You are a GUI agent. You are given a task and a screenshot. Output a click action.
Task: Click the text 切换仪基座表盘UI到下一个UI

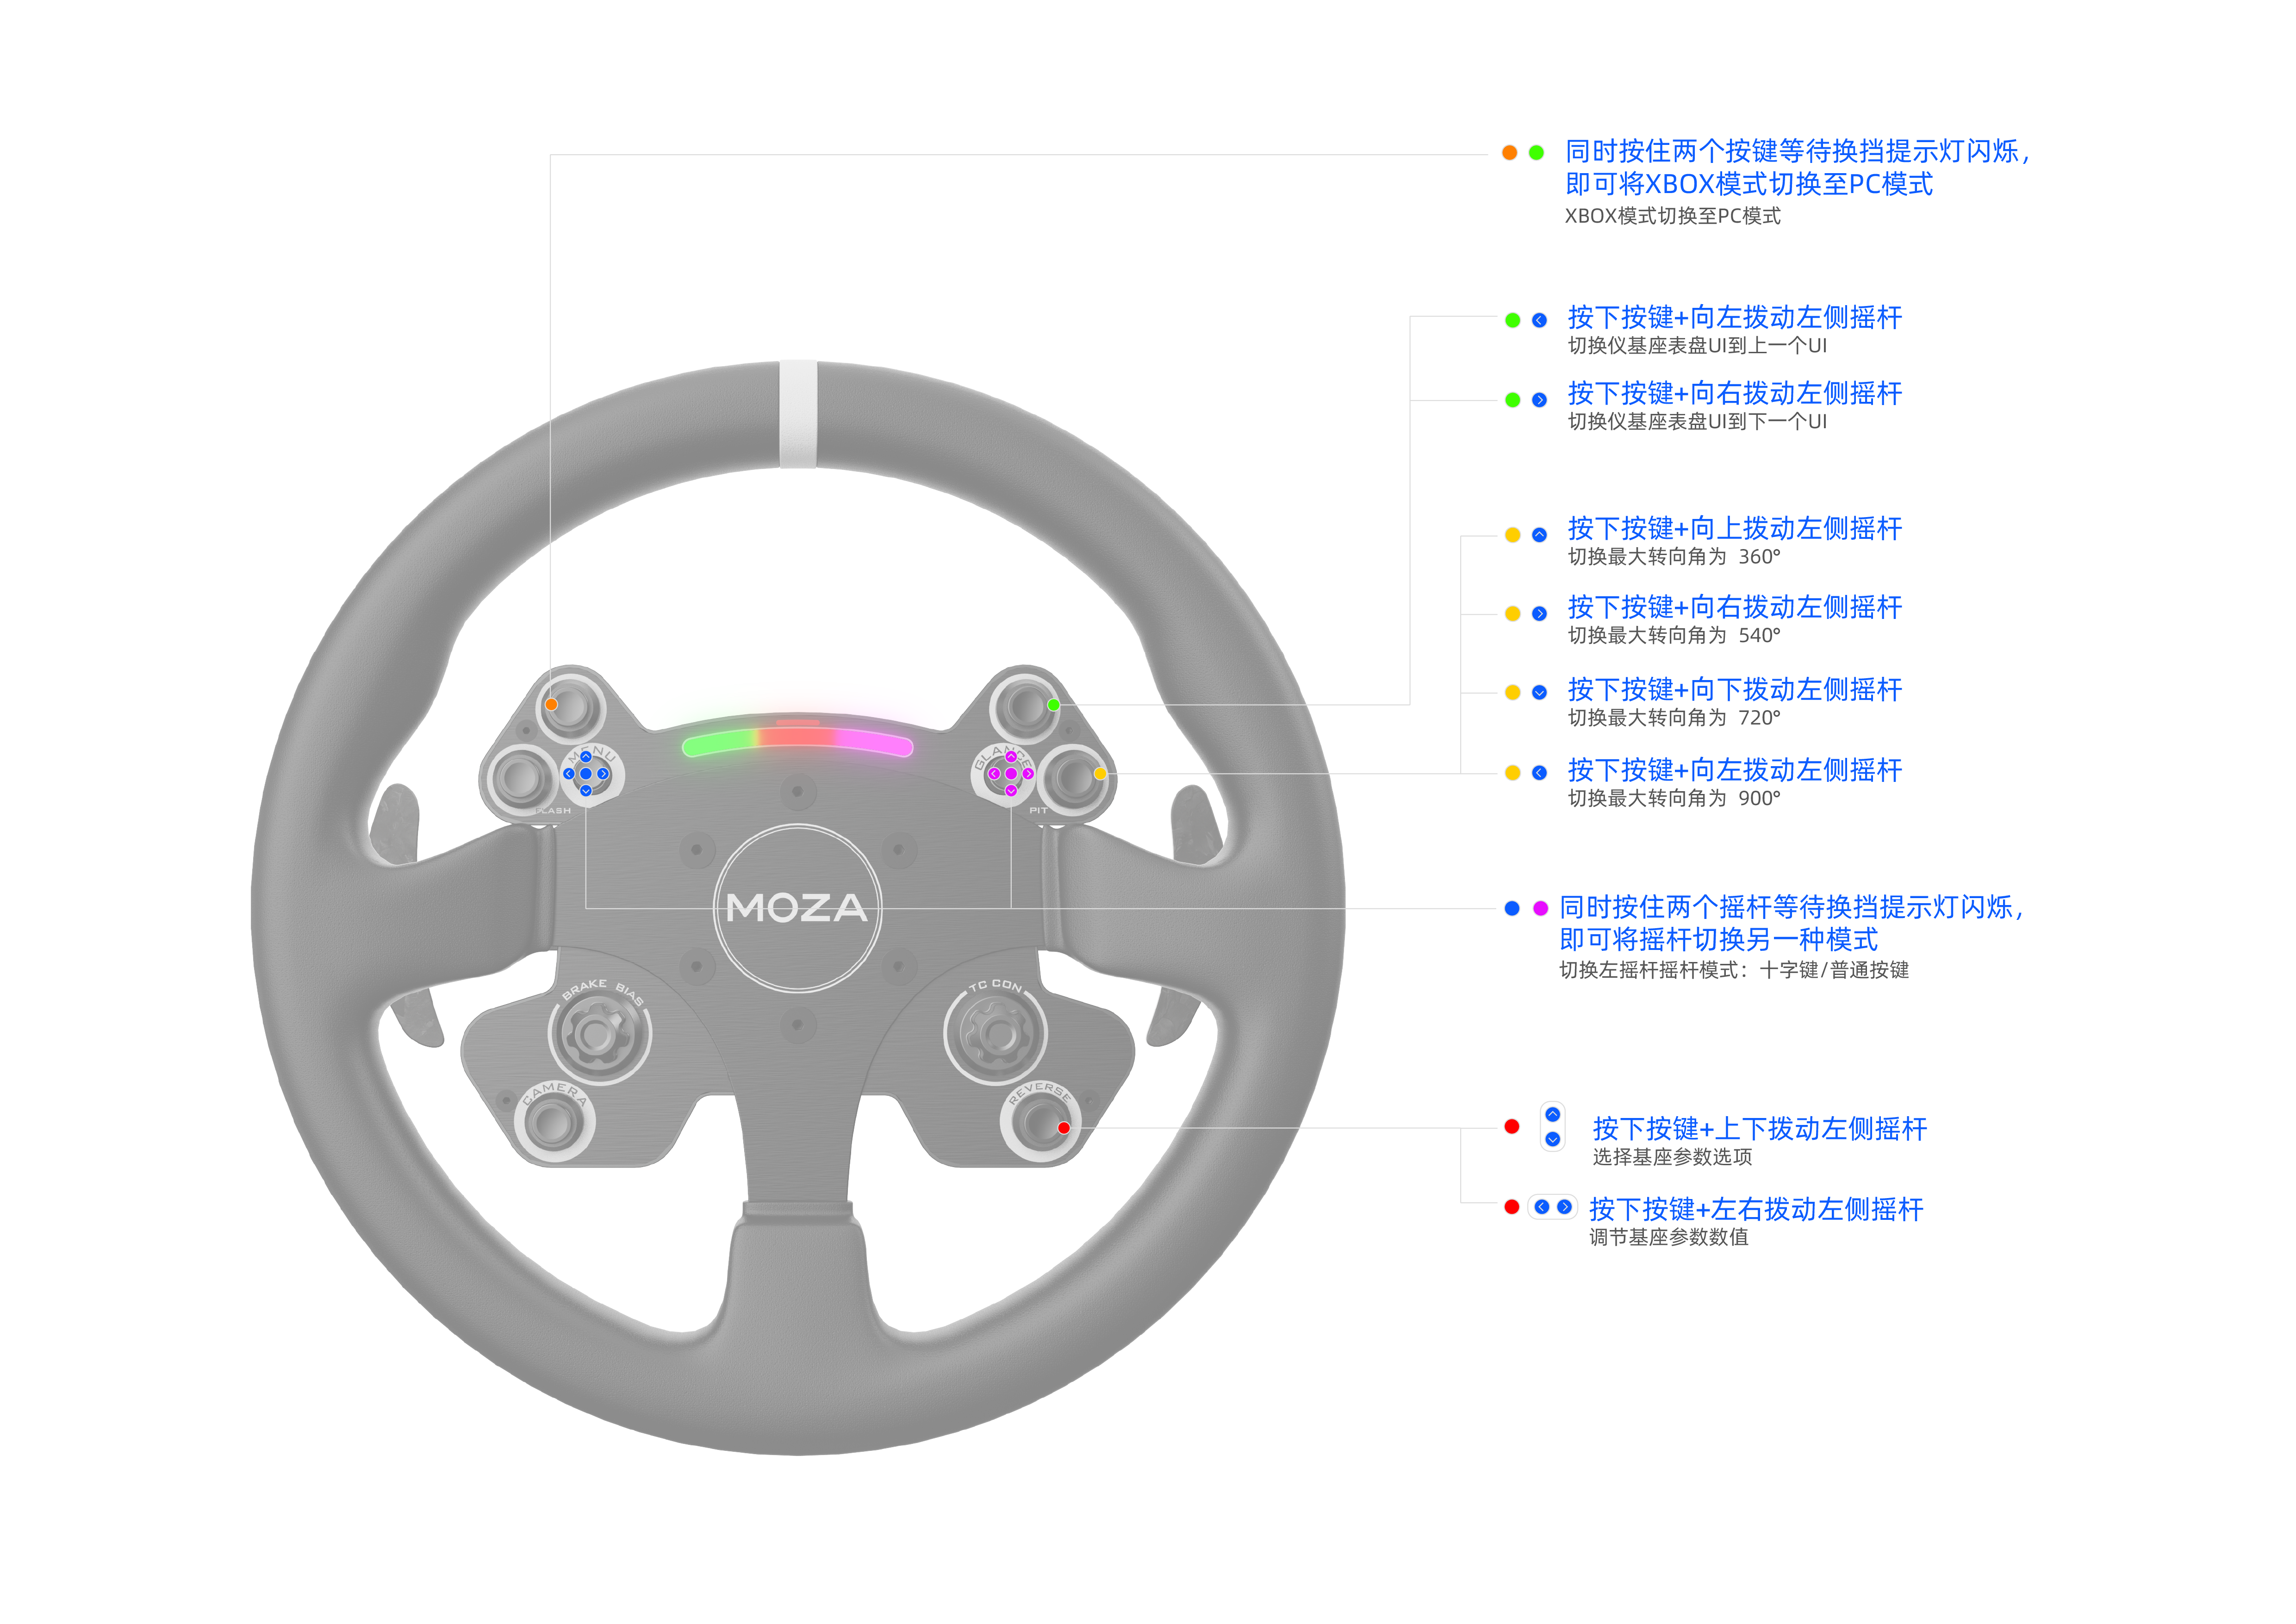pos(1698,422)
